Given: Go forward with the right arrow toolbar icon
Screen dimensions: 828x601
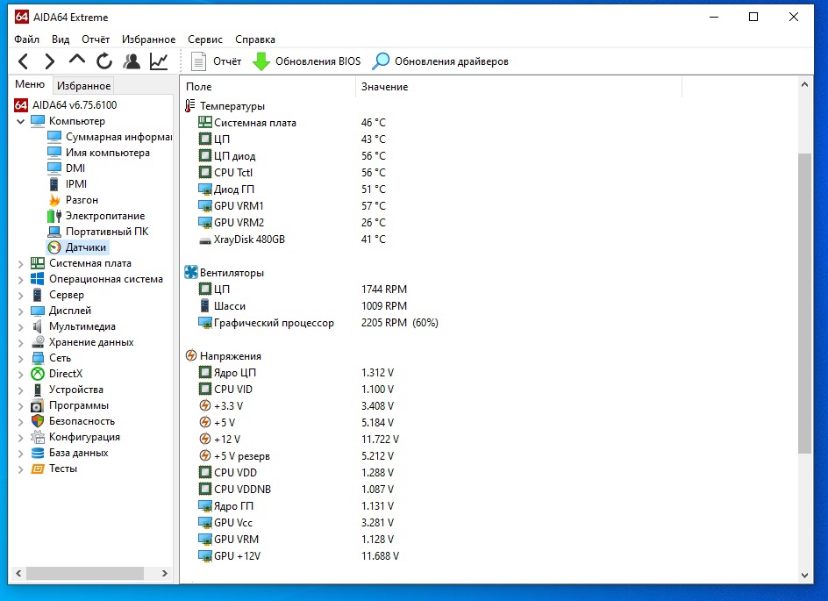Looking at the screenshot, I should pyautogui.click(x=50, y=61).
